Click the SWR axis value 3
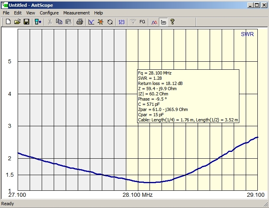 tap(10, 126)
